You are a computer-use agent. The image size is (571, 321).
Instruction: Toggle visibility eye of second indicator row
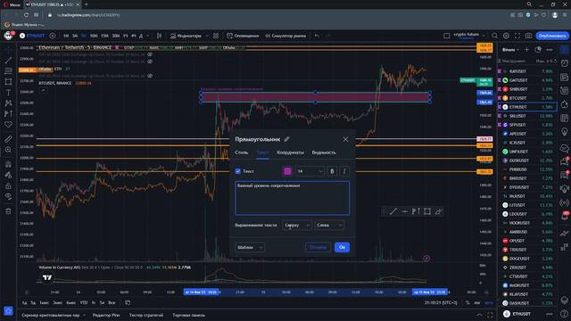[x=150, y=62]
